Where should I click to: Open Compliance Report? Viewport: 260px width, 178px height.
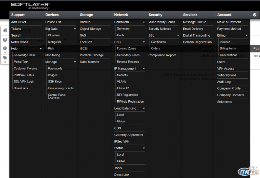click(x=162, y=55)
